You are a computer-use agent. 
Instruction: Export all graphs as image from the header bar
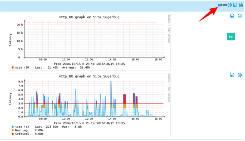pyautogui.click(x=235, y=5)
